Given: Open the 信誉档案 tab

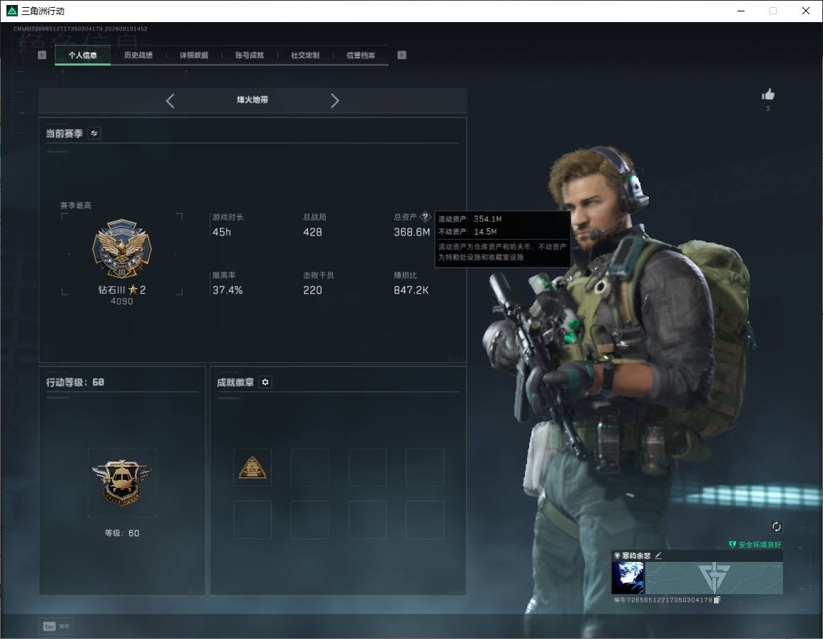Looking at the screenshot, I should coord(361,55).
